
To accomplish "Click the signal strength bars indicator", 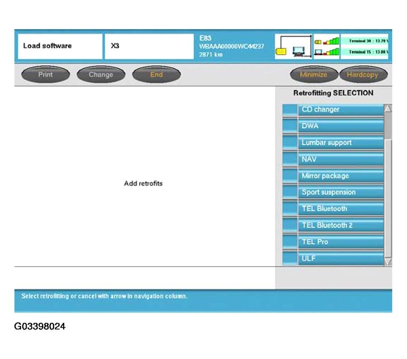I will coord(327,46).
